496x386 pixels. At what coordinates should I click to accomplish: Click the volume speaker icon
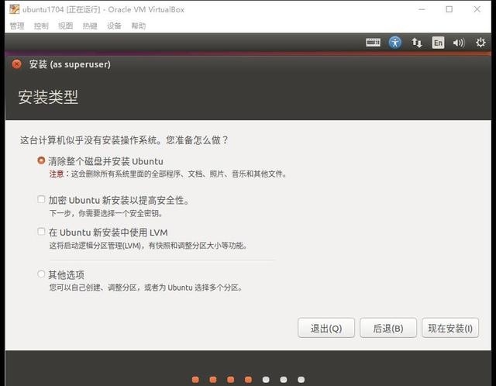(x=459, y=43)
